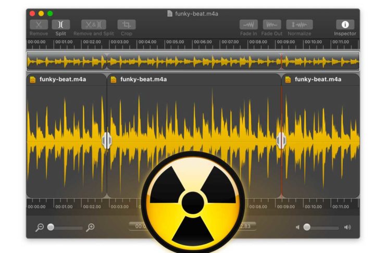Click the Remove toolbar icon
This screenshot has height=253, width=386.
click(x=39, y=24)
